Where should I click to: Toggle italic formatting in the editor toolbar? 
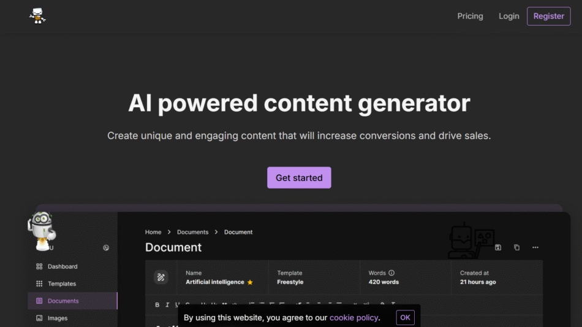167,304
